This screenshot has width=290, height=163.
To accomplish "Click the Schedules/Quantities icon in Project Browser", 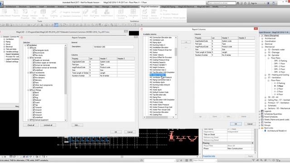I will 262,114.
